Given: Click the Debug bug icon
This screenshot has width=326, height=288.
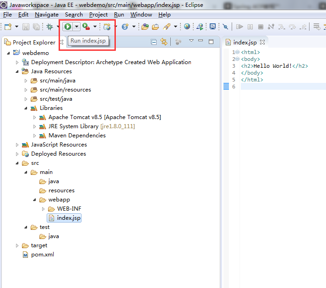Looking at the screenshot, I should coord(50,27).
